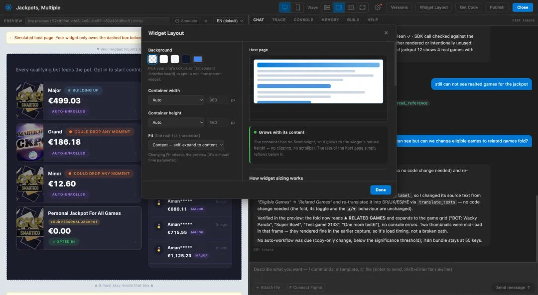
Task: Open the Fit content self-expand dropdown
Action: (186, 145)
